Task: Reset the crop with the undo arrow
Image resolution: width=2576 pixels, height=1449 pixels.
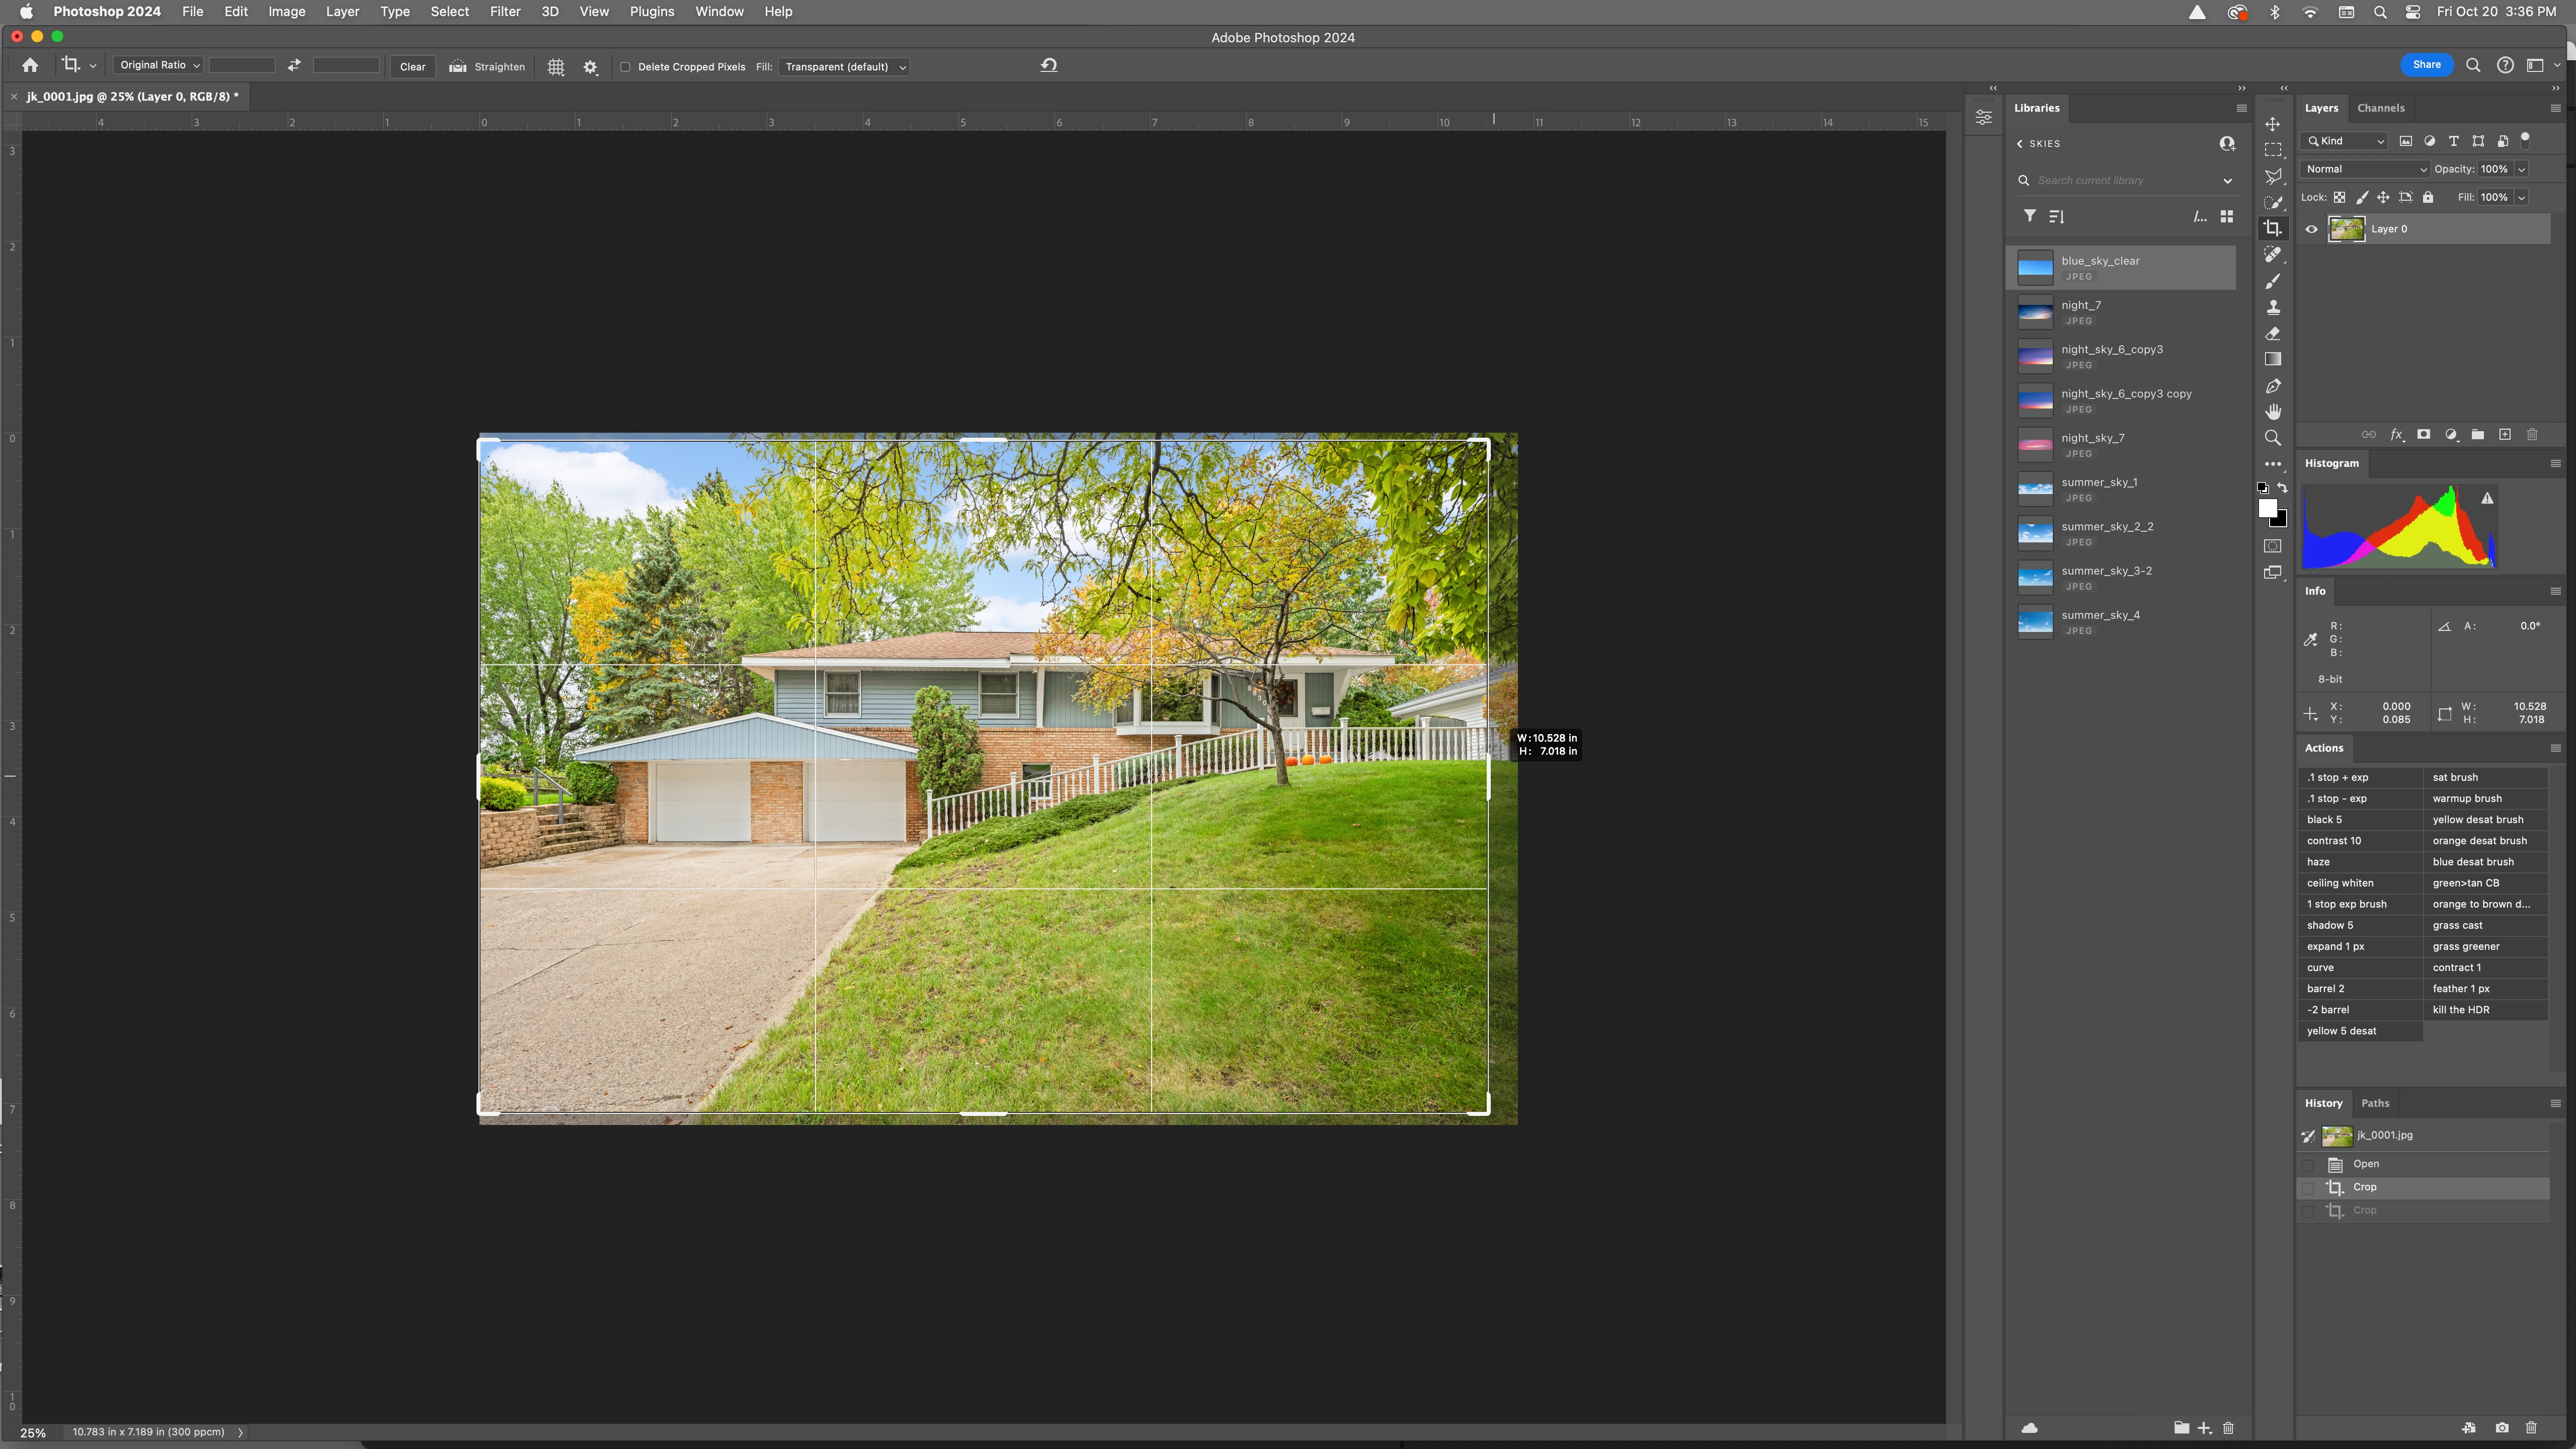Action: (1049, 66)
